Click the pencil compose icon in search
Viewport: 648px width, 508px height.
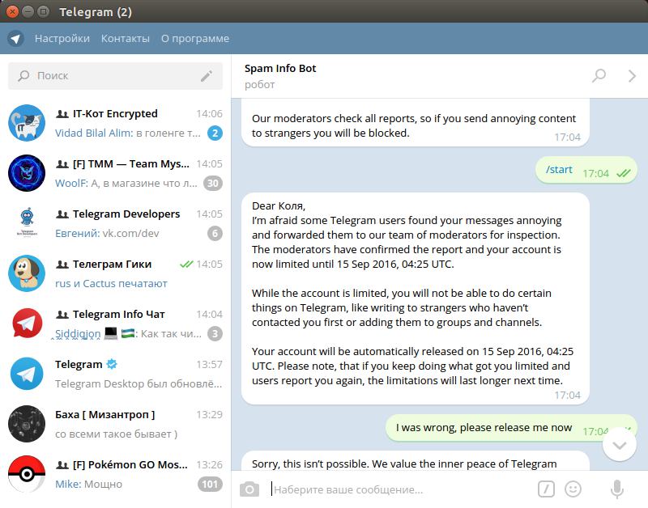(x=207, y=76)
